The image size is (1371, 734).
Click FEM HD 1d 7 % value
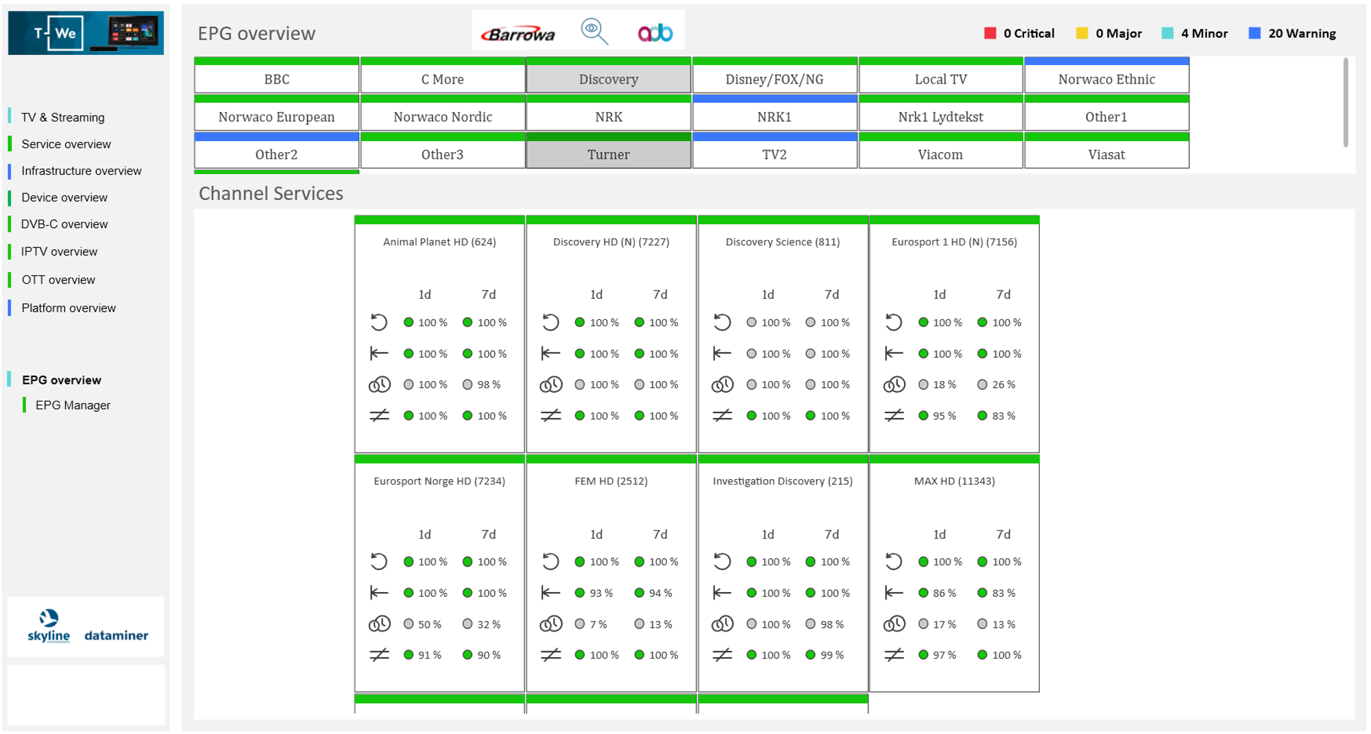[x=598, y=624]
